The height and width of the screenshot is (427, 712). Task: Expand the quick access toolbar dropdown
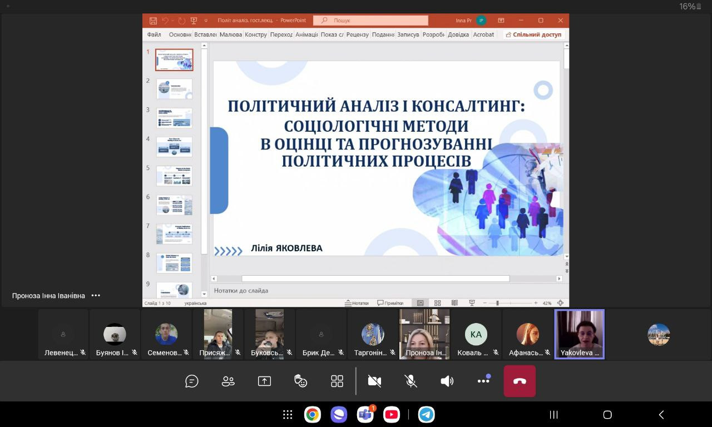click(206, 21)
